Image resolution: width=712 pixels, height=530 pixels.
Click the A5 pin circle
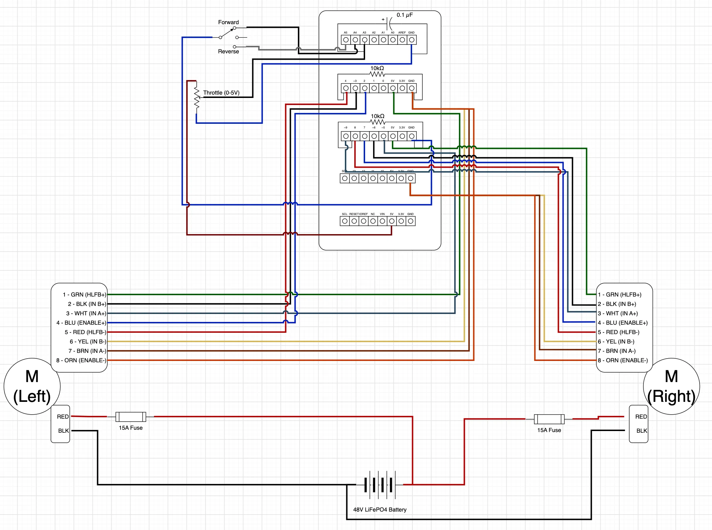pyautogui.click(x=346, y=40)
